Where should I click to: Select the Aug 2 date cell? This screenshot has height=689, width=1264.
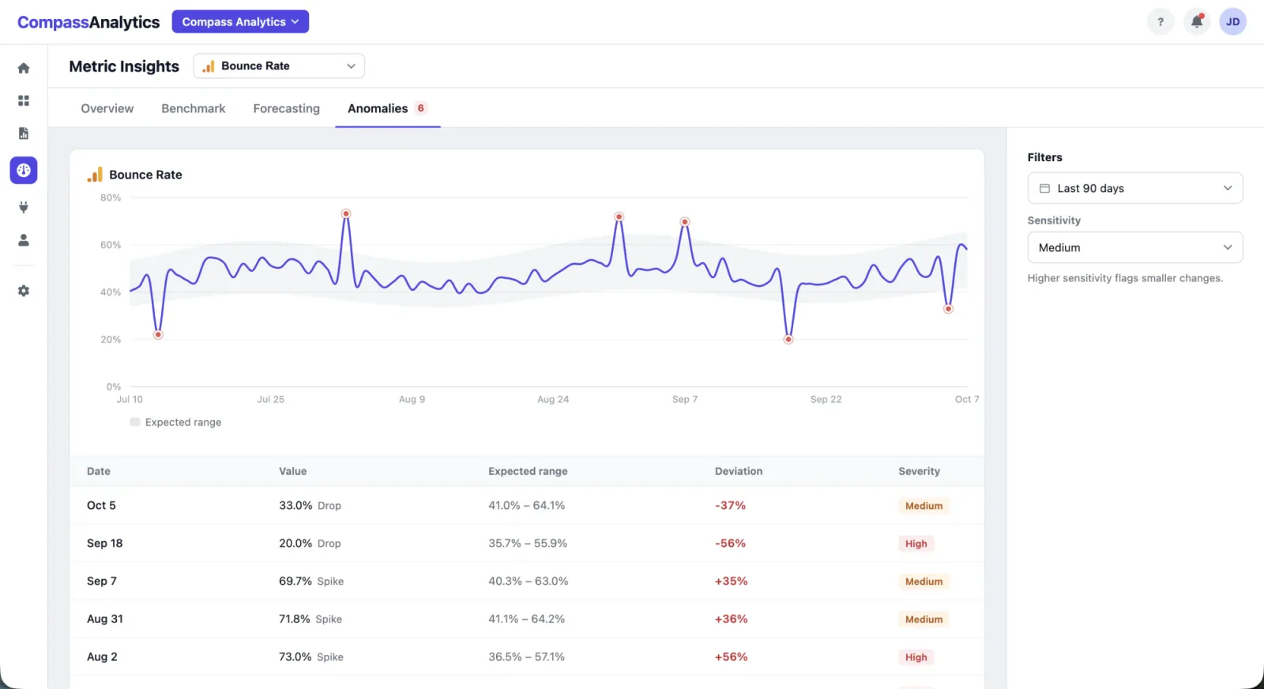click(x=102, y=657)
